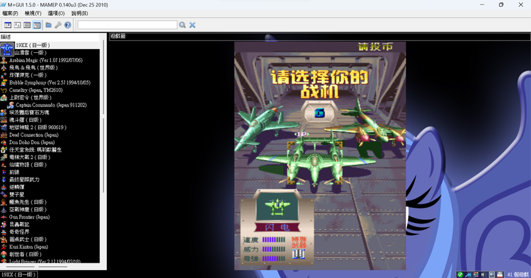Click the blue help question mark icon

click(x=68, y=25)
